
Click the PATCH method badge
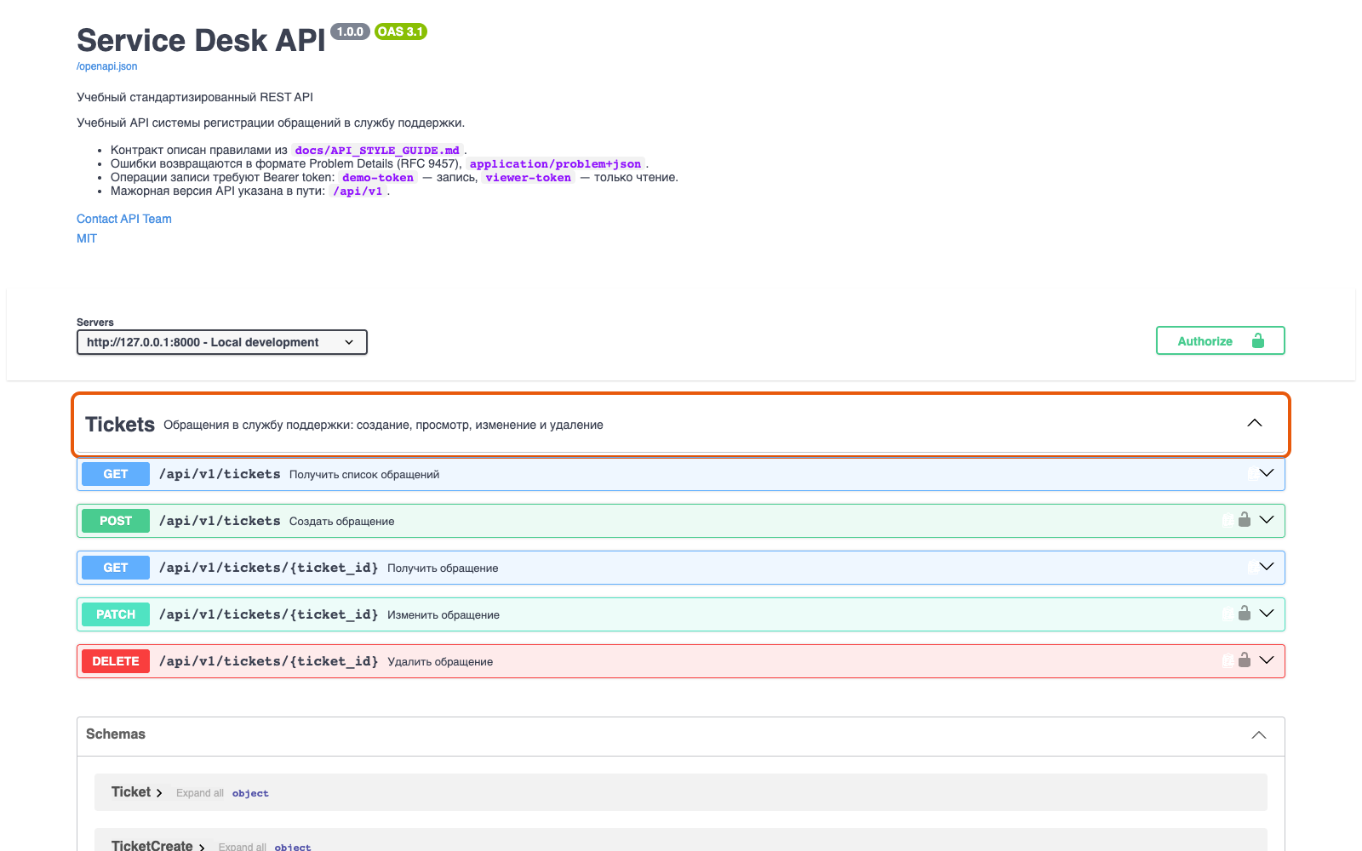pyautogui.click(x=116, y=614)
